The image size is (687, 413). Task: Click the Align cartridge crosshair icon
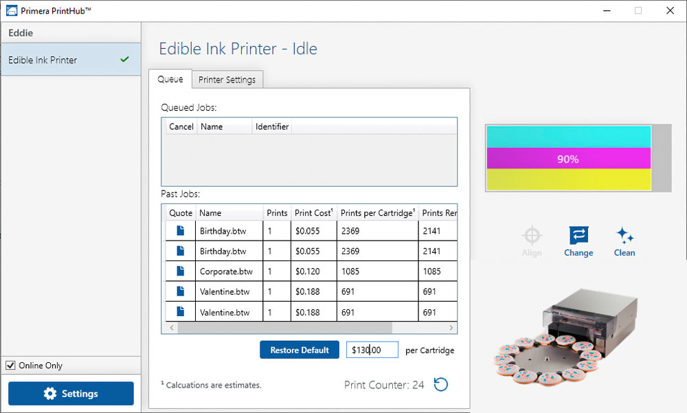pos(532,236)
